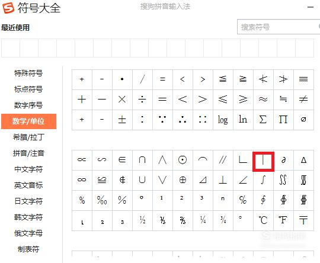Insert the degrees Celsius symbol ℃
The height and width of the screenshot is (263, 320).
tap(263, 220)
